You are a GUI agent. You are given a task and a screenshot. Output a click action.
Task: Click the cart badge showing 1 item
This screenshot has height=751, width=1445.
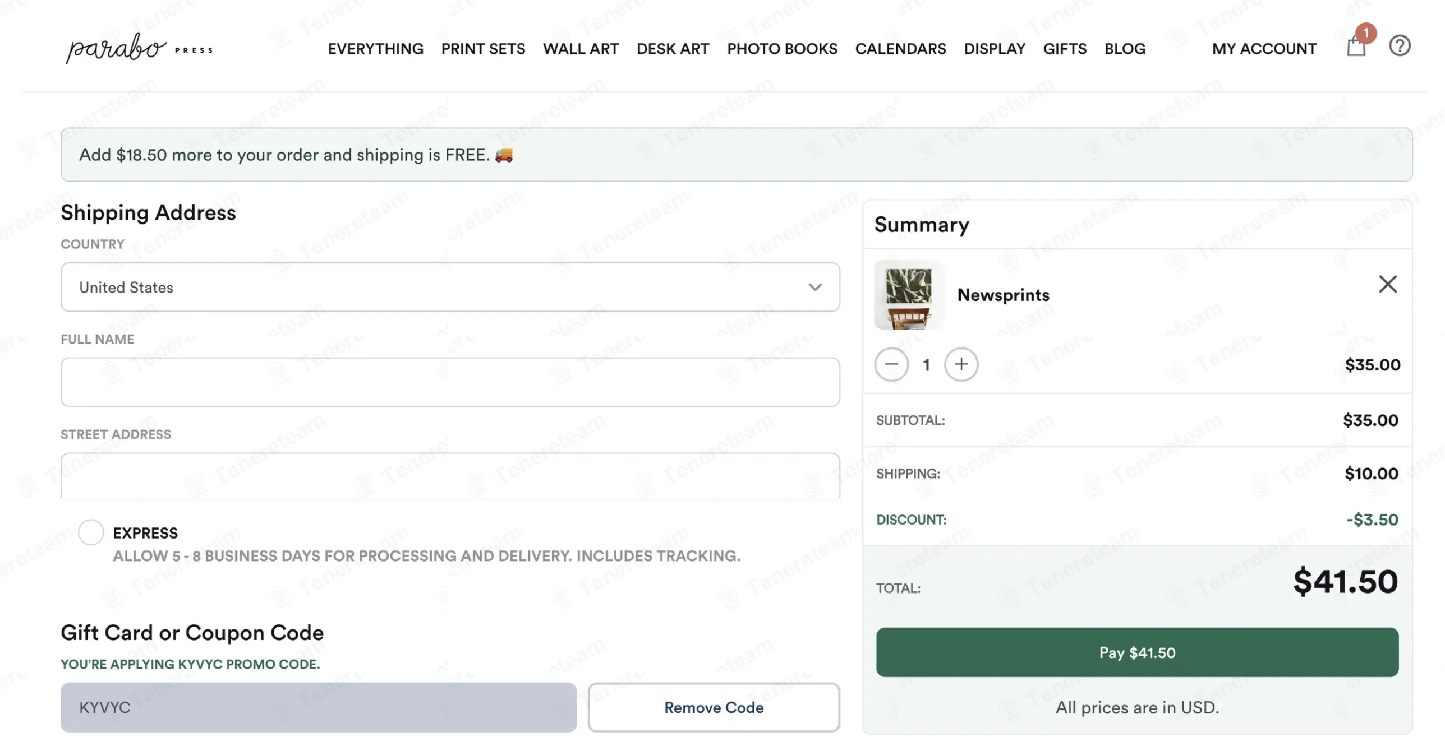1366,33
